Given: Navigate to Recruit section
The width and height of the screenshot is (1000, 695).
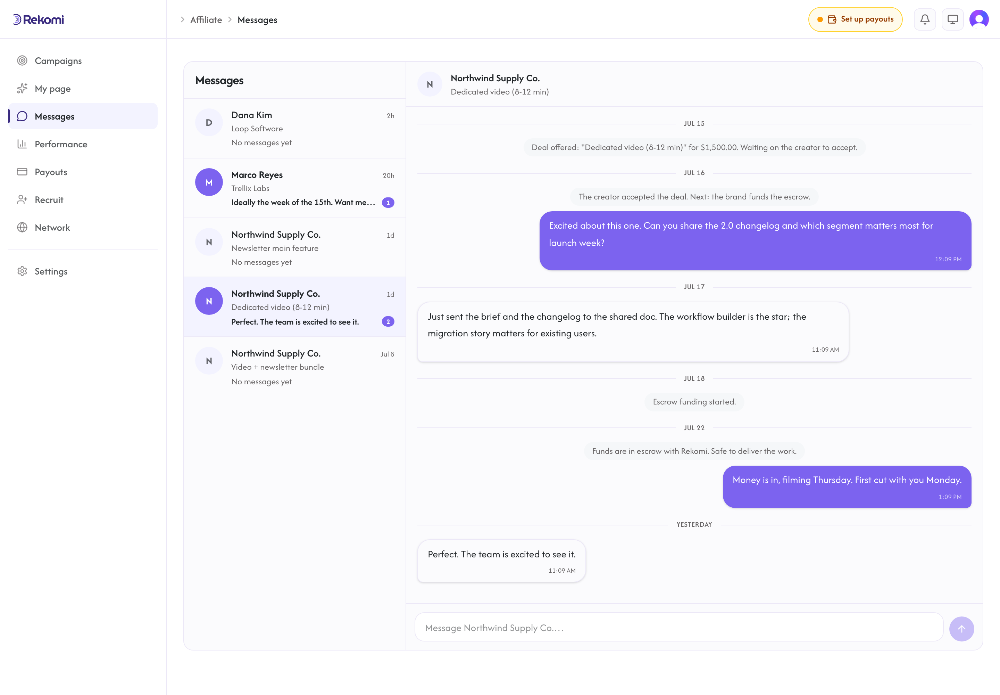Looking at the screenshot, I should point(83,199).
